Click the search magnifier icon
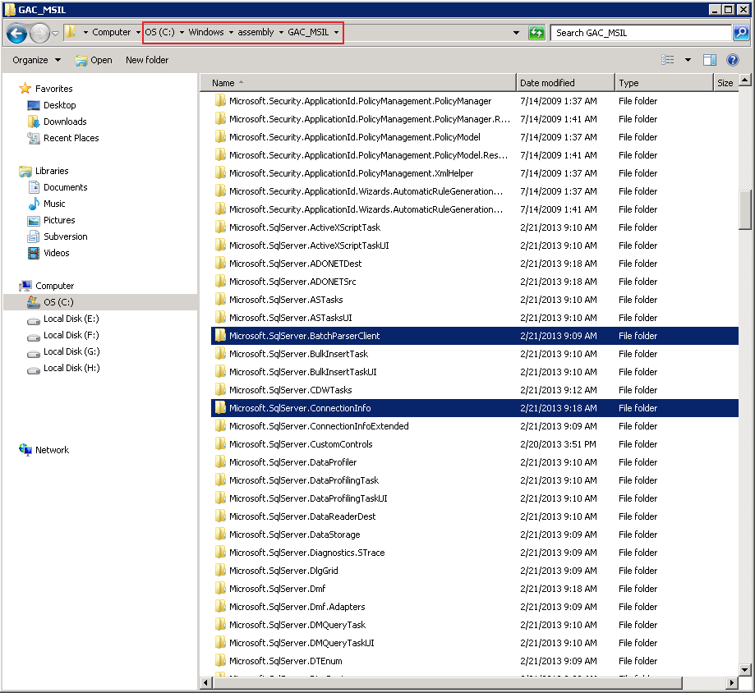The height and width of the screenshot is (693, 755). coord(741,33)
